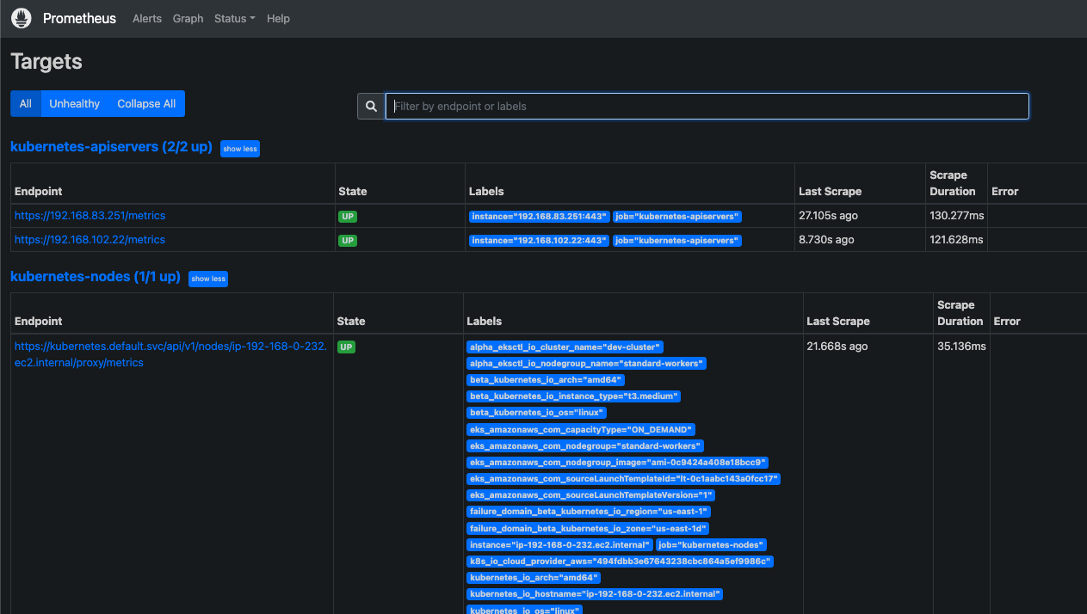This screenshot has height=614, width=1087.
Task: Click the k8s_io_cloud_provider_aws label
Action: pos(621,561)
